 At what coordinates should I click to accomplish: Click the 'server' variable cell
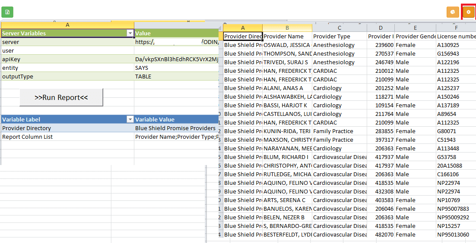point(67,42)
